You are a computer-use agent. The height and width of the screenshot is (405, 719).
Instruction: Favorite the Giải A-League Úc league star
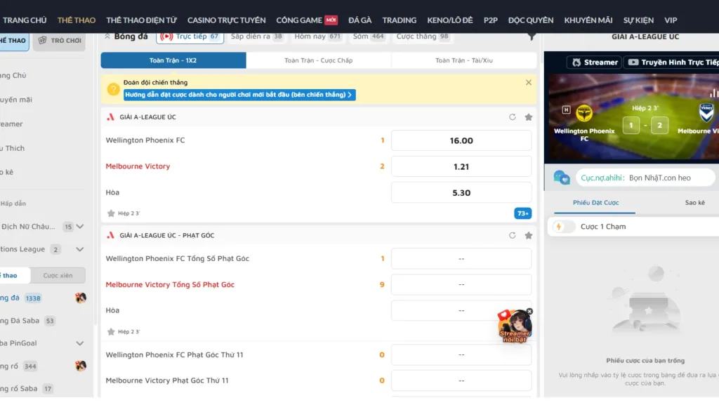pos(529,117)
